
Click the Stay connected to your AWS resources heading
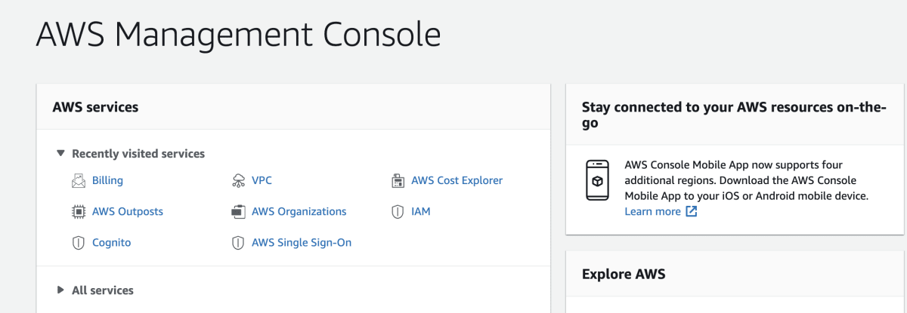click(x=733, y=115)
